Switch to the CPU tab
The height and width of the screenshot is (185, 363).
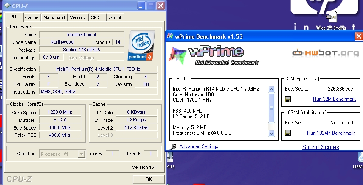pos(12,17)
